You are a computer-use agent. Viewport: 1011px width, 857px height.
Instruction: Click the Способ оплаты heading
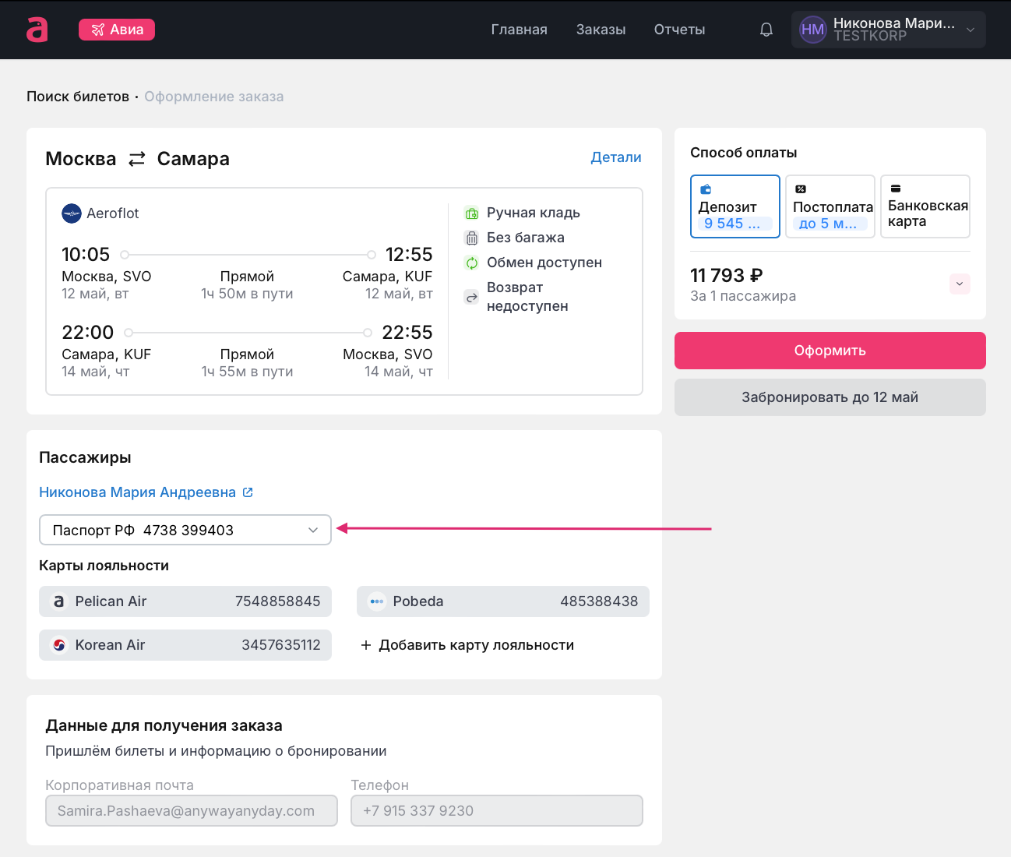pyautogui.click(x=744, y=153)
